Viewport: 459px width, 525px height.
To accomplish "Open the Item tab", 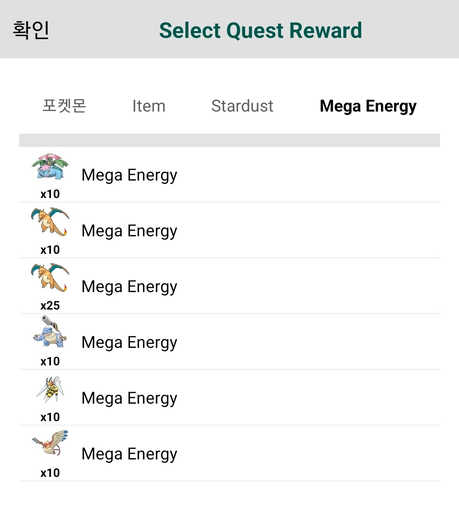I will coord(149,106).
